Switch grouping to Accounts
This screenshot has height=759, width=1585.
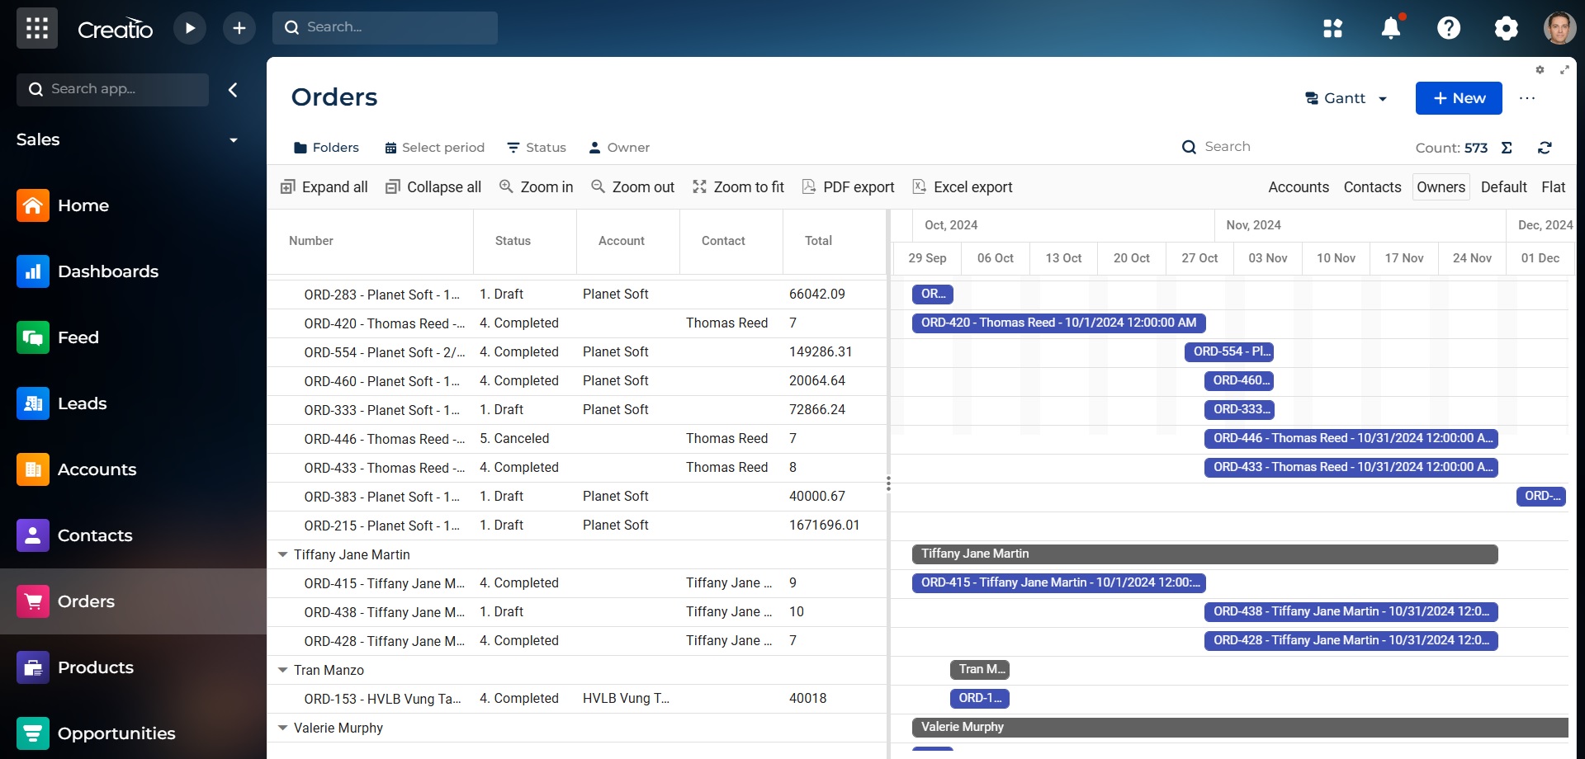1298,186
